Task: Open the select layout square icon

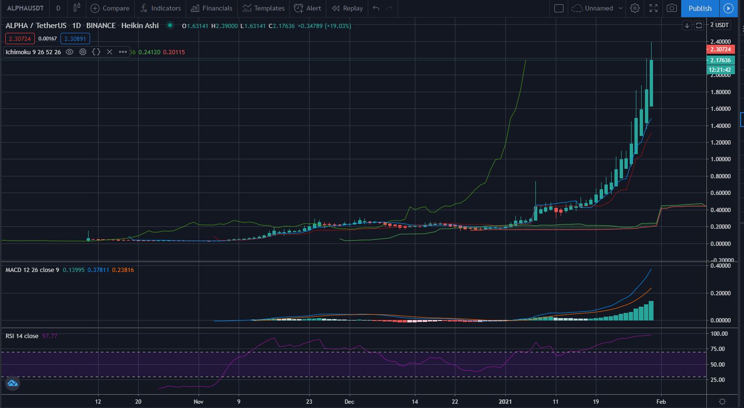Action: (x=559, y=8)
